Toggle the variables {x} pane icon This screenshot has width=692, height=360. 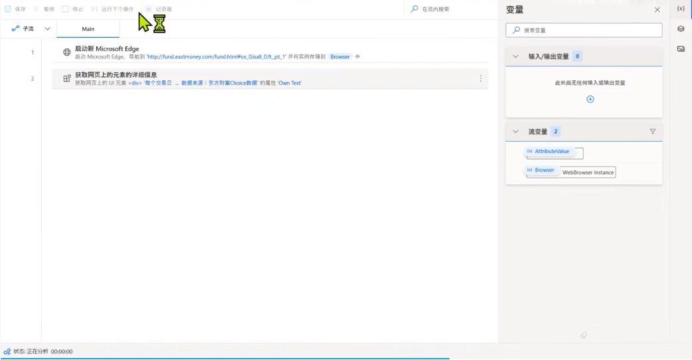click(681, 9)
